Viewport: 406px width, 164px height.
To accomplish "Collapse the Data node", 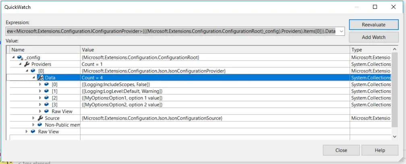I will pos(33,78).
